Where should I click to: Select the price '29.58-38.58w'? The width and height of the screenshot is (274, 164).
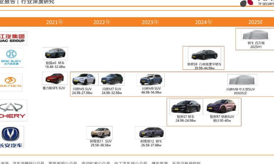101,145
